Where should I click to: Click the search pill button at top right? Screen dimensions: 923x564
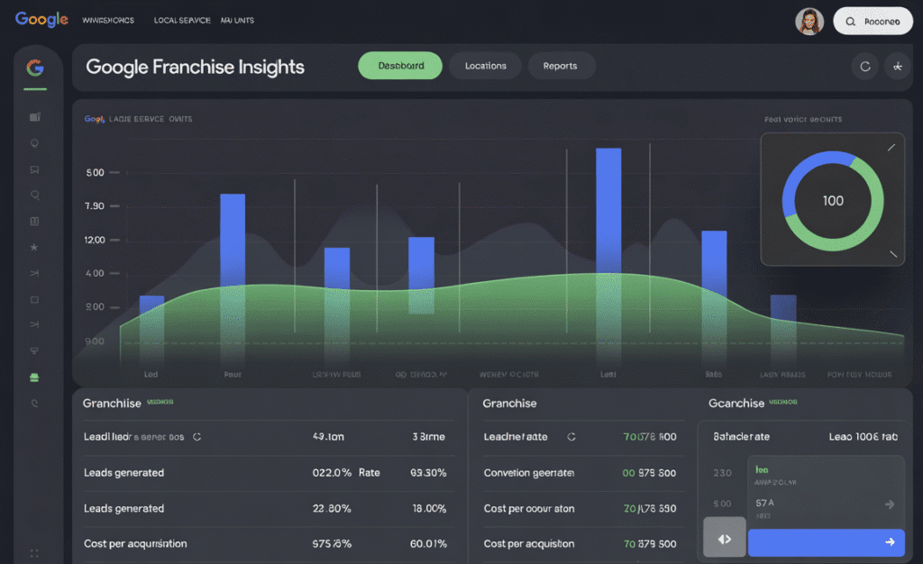[x=873, y=22]
